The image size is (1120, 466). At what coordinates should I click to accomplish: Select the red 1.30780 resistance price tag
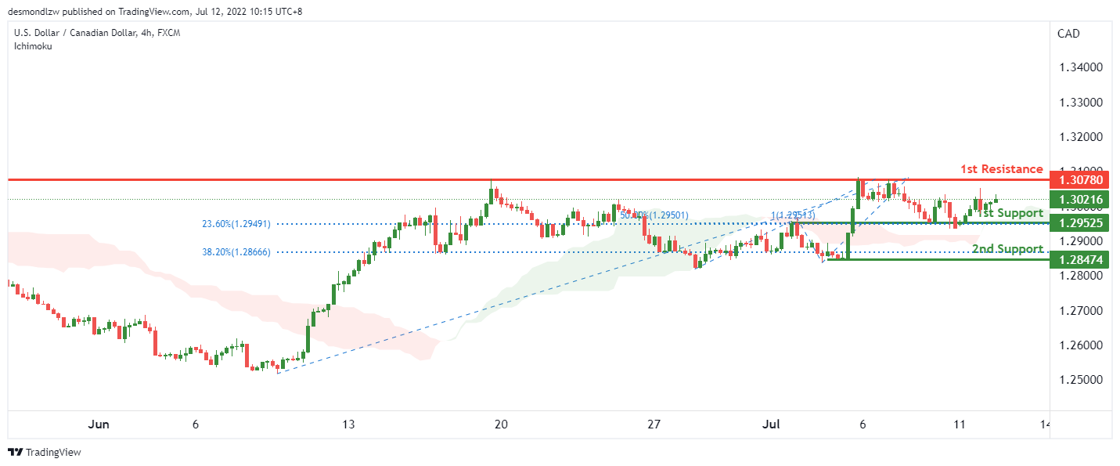[x=1080, y=180]
